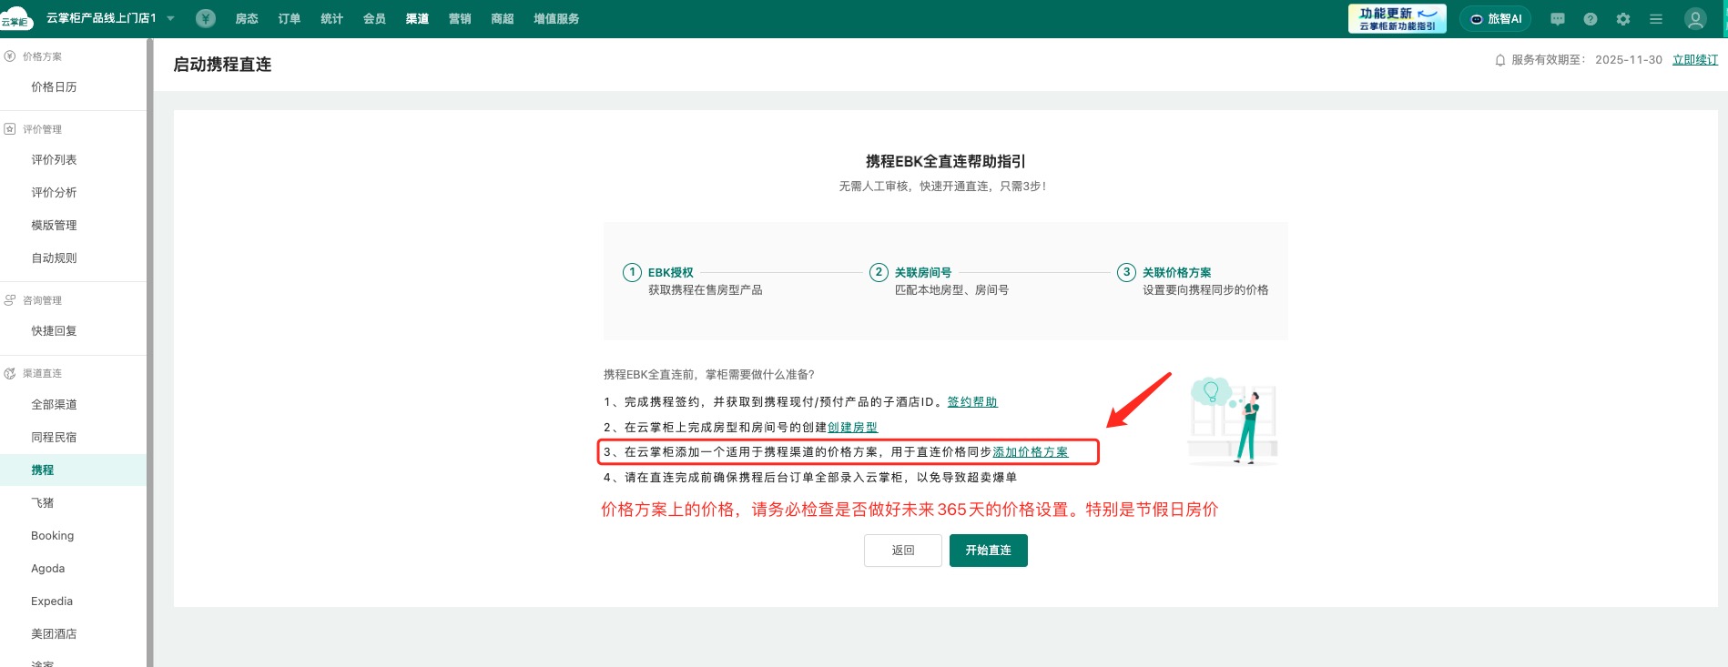This screenshot has height=667, width=1728.
Task: Click the 咨询管理 chat icon
Action: point(10,300)
